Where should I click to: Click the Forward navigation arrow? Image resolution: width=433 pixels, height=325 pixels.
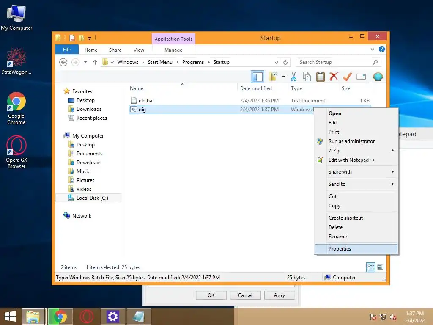(75, 62)
